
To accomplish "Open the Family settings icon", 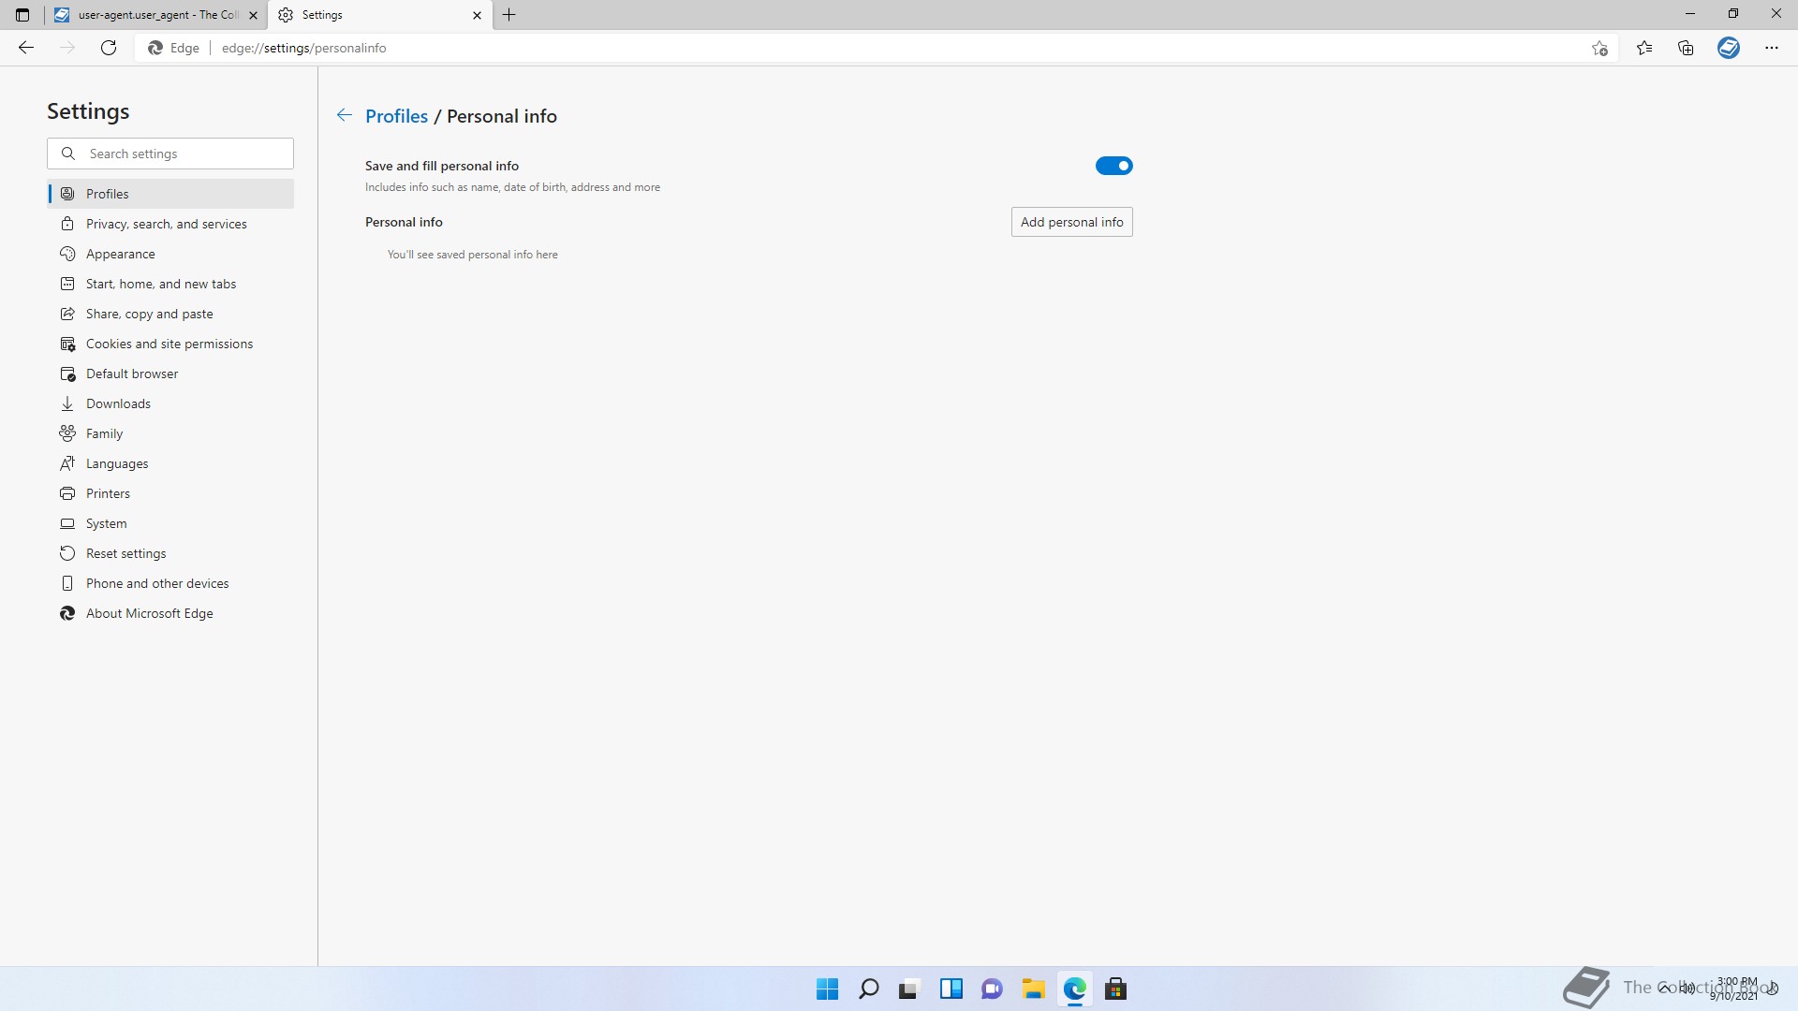I will click(x=67, y=433).
